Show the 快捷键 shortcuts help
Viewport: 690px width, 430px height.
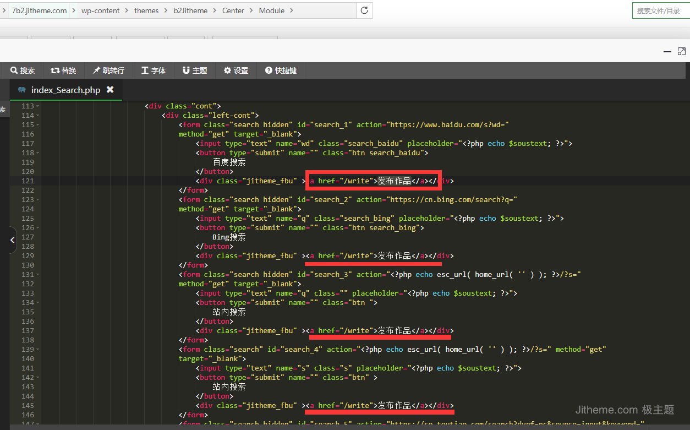pos(281,70)
